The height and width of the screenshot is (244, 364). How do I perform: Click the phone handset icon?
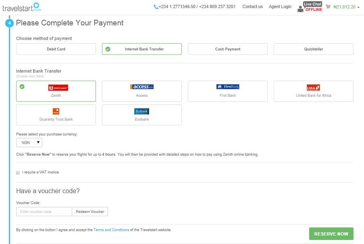[x=156, y=7]
